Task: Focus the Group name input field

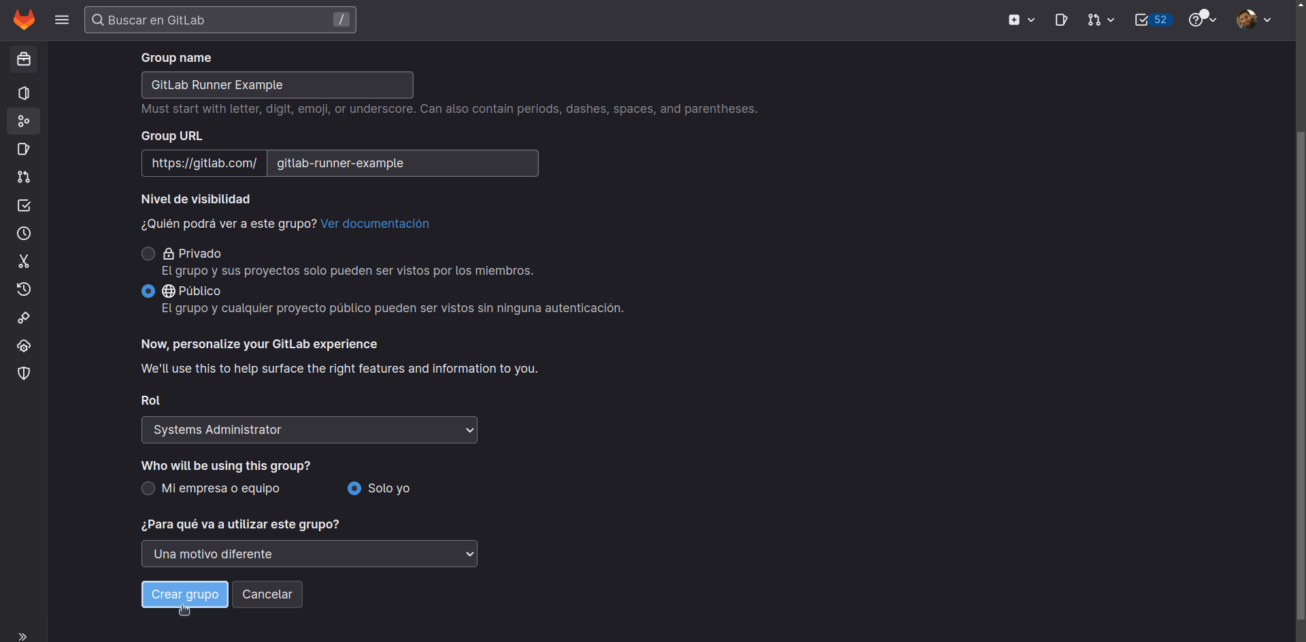Action: point(278,85)
